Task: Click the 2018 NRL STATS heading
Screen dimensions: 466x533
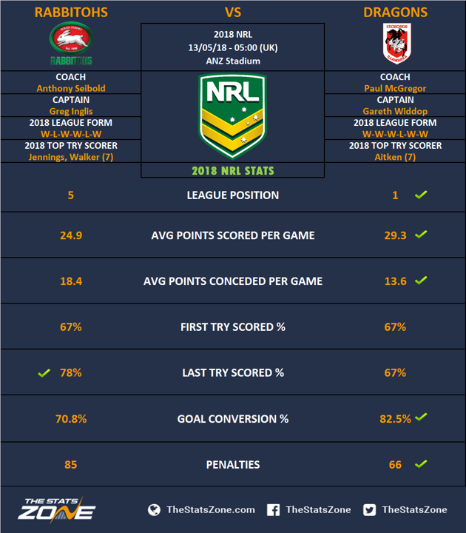Action: click(233, 171)
